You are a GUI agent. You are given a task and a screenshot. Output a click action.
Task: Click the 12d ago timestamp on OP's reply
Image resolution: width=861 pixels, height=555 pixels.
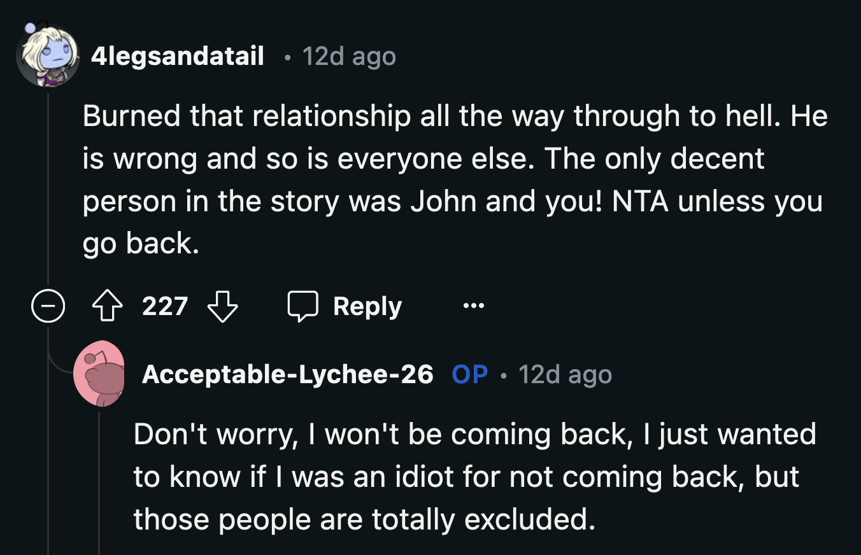564,375
